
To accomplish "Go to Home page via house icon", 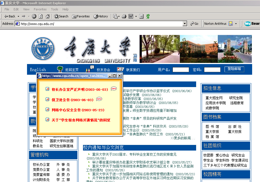I will point(48,16).
